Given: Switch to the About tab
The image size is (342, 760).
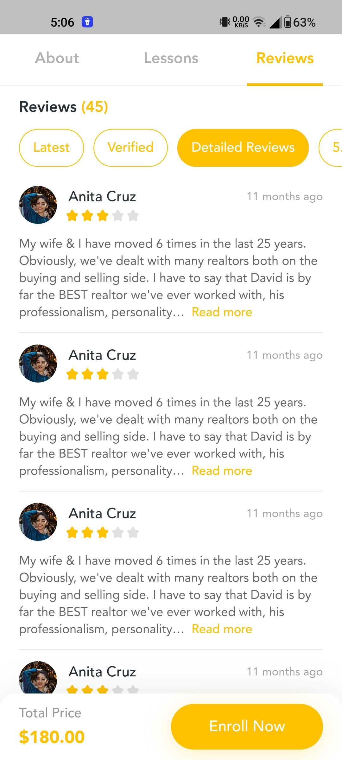Looking at the screenshot, I should coord(57,58).
